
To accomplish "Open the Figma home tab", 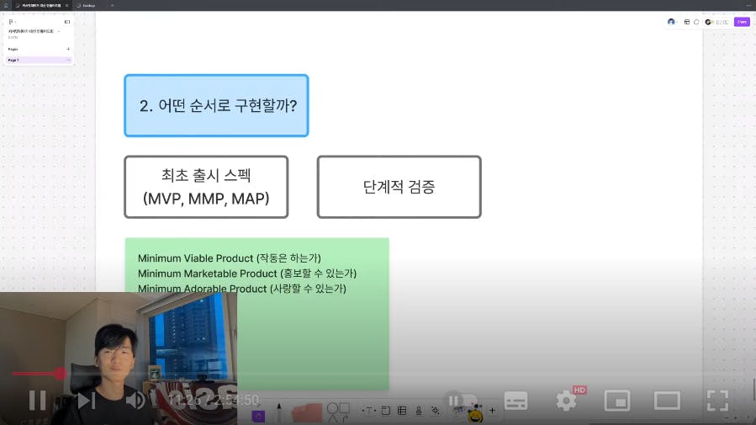I will (x=6, y=5).
